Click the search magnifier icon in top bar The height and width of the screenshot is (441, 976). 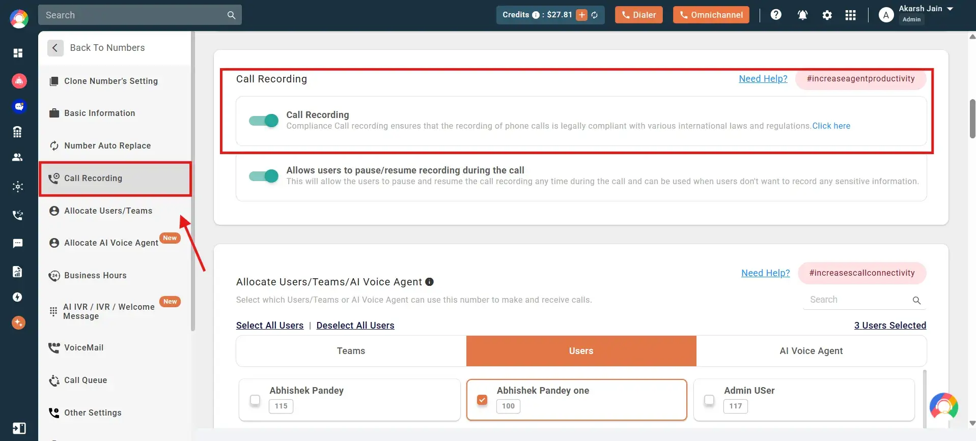[231, 15]
